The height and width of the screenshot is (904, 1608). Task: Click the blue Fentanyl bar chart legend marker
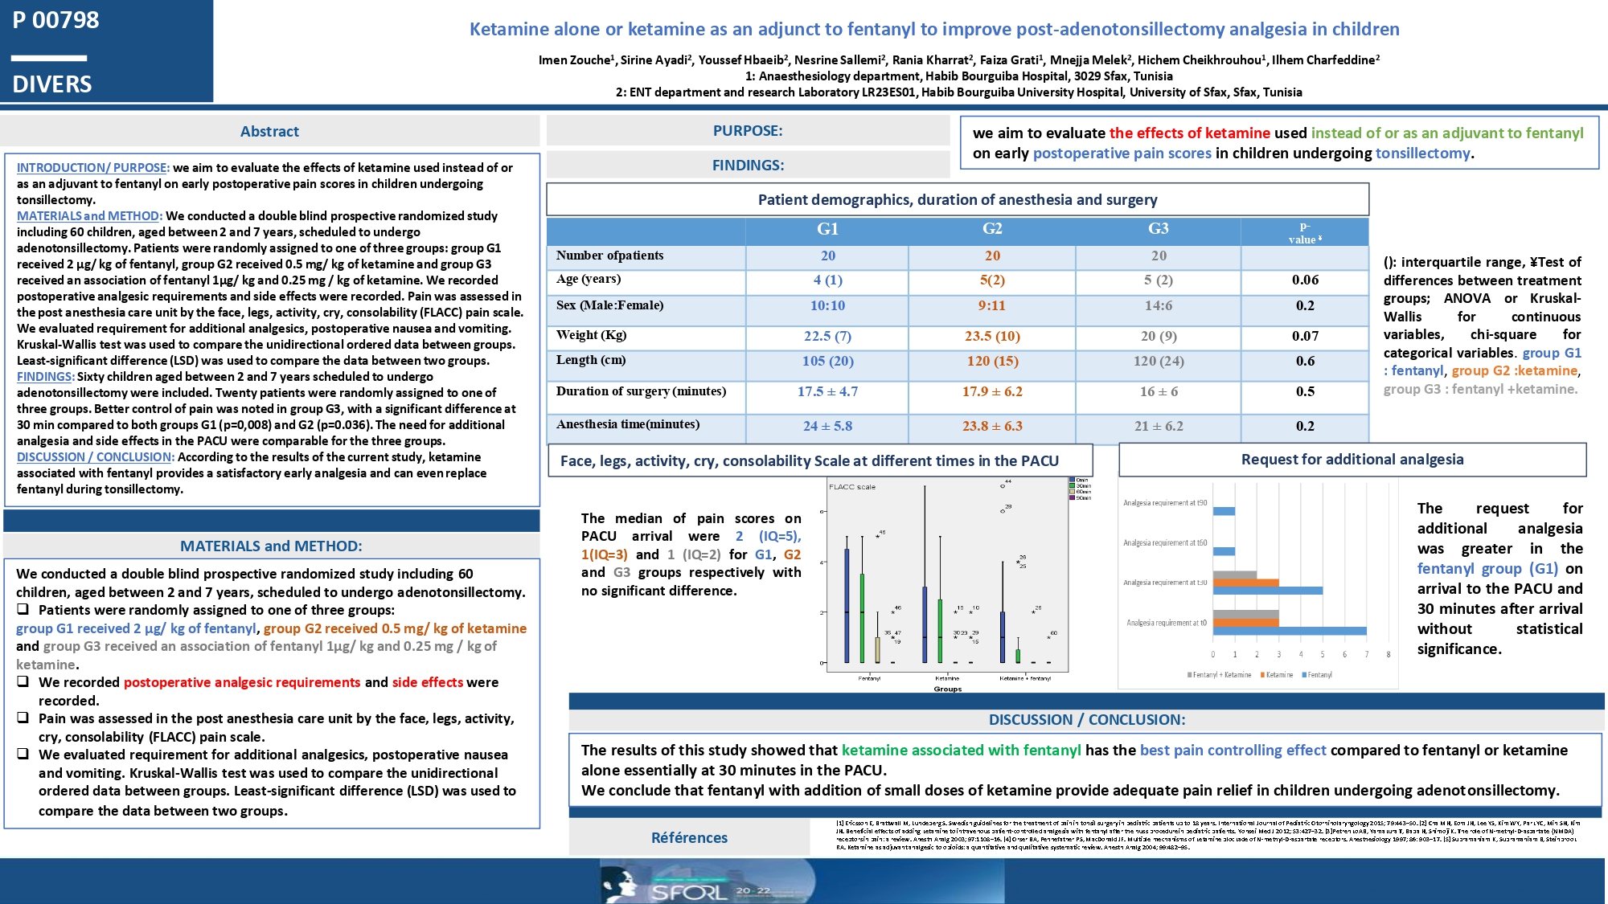pyautogui.click(x=1304, y=675)
